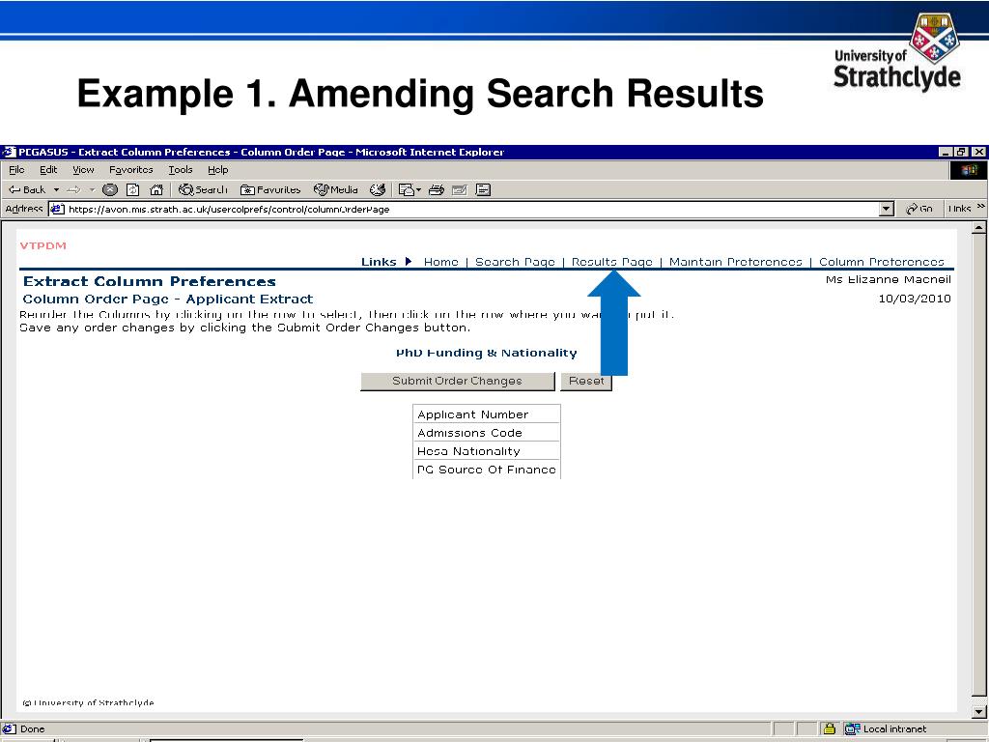Click the Done status text

tap(32, 728)
